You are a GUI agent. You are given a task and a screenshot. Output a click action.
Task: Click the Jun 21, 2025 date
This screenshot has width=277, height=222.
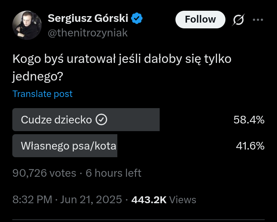click(91, 200)
